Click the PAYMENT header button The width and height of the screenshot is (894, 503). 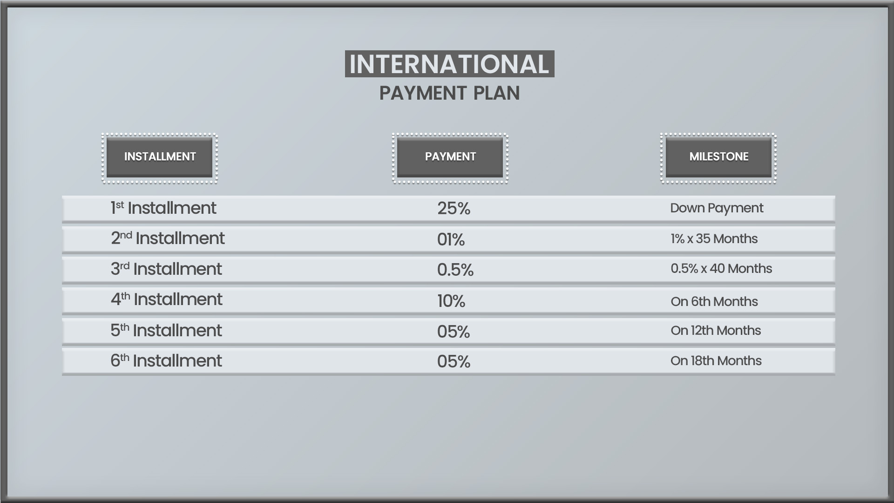tap(450, 157)
